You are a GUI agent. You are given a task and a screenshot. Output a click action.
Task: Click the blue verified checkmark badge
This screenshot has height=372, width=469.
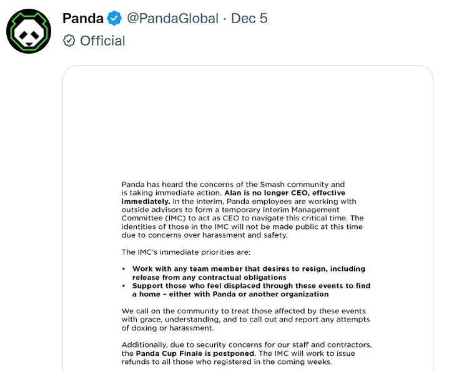pyautogui.click(x=114, y=18)
